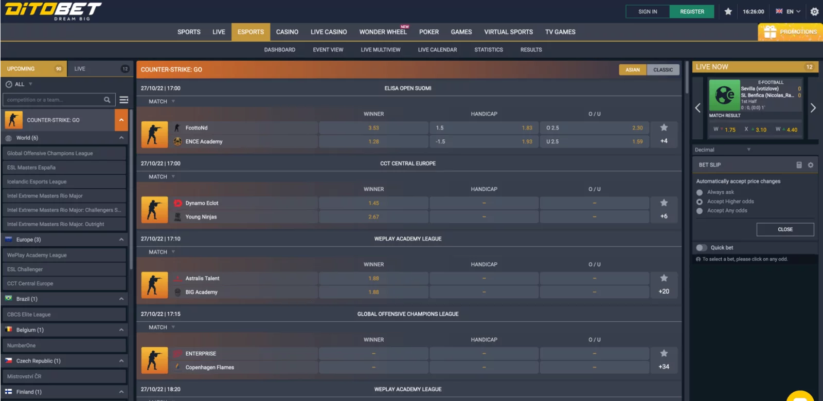The image size is (823, 401).
Task: Open the hamburger list menu icon
Action: (x=124, y=100)
